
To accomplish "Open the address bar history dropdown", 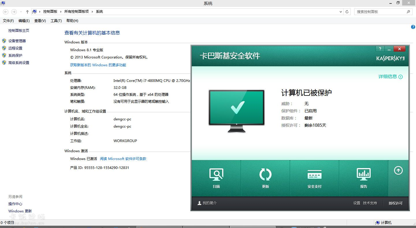I will [x=341, y=12].
